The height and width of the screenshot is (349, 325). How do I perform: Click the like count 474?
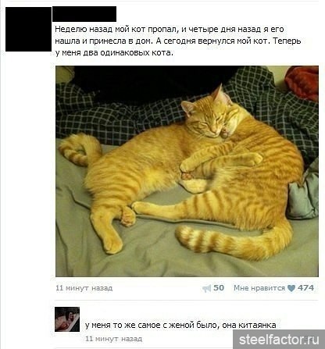click(x=305, y=288)
